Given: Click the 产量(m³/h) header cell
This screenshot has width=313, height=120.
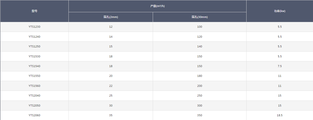Looking at the screenshot, I should [157, 6].
